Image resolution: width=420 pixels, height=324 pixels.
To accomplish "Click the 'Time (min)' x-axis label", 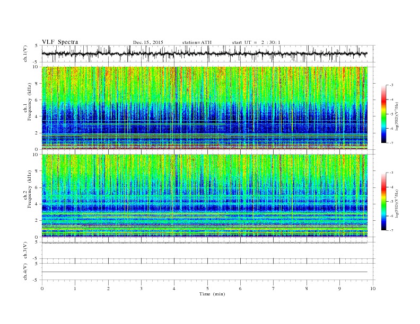I will click(x=212, y=294).
